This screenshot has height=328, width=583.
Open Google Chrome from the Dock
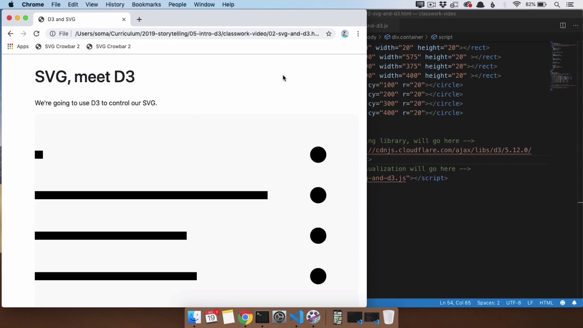(245, 317)
